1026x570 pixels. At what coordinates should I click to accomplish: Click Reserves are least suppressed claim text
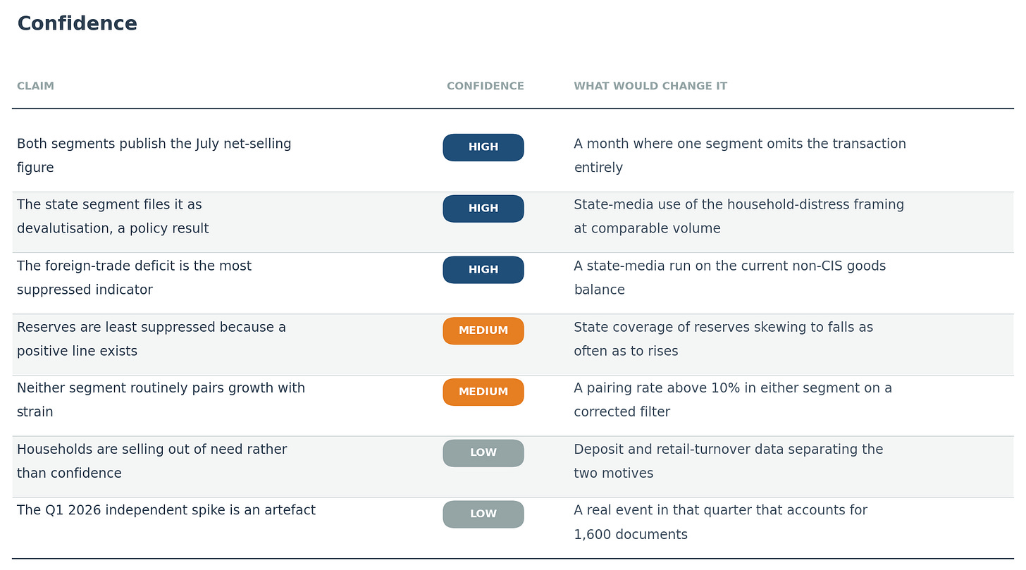(152, 339)
